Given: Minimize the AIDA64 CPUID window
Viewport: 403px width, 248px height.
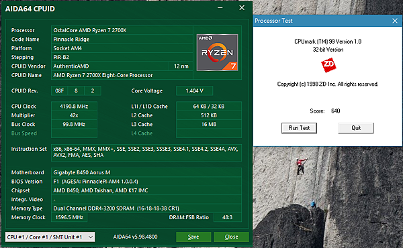Looking at the screenshot, I should pos(220,8).
